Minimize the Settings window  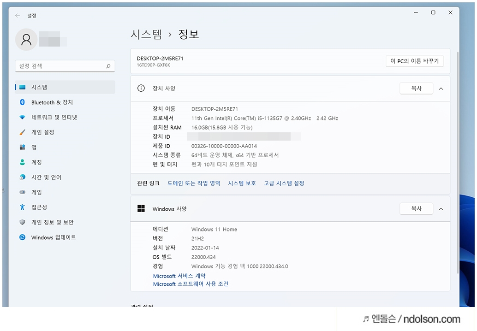pyautogui.click(x=416, y=12)
